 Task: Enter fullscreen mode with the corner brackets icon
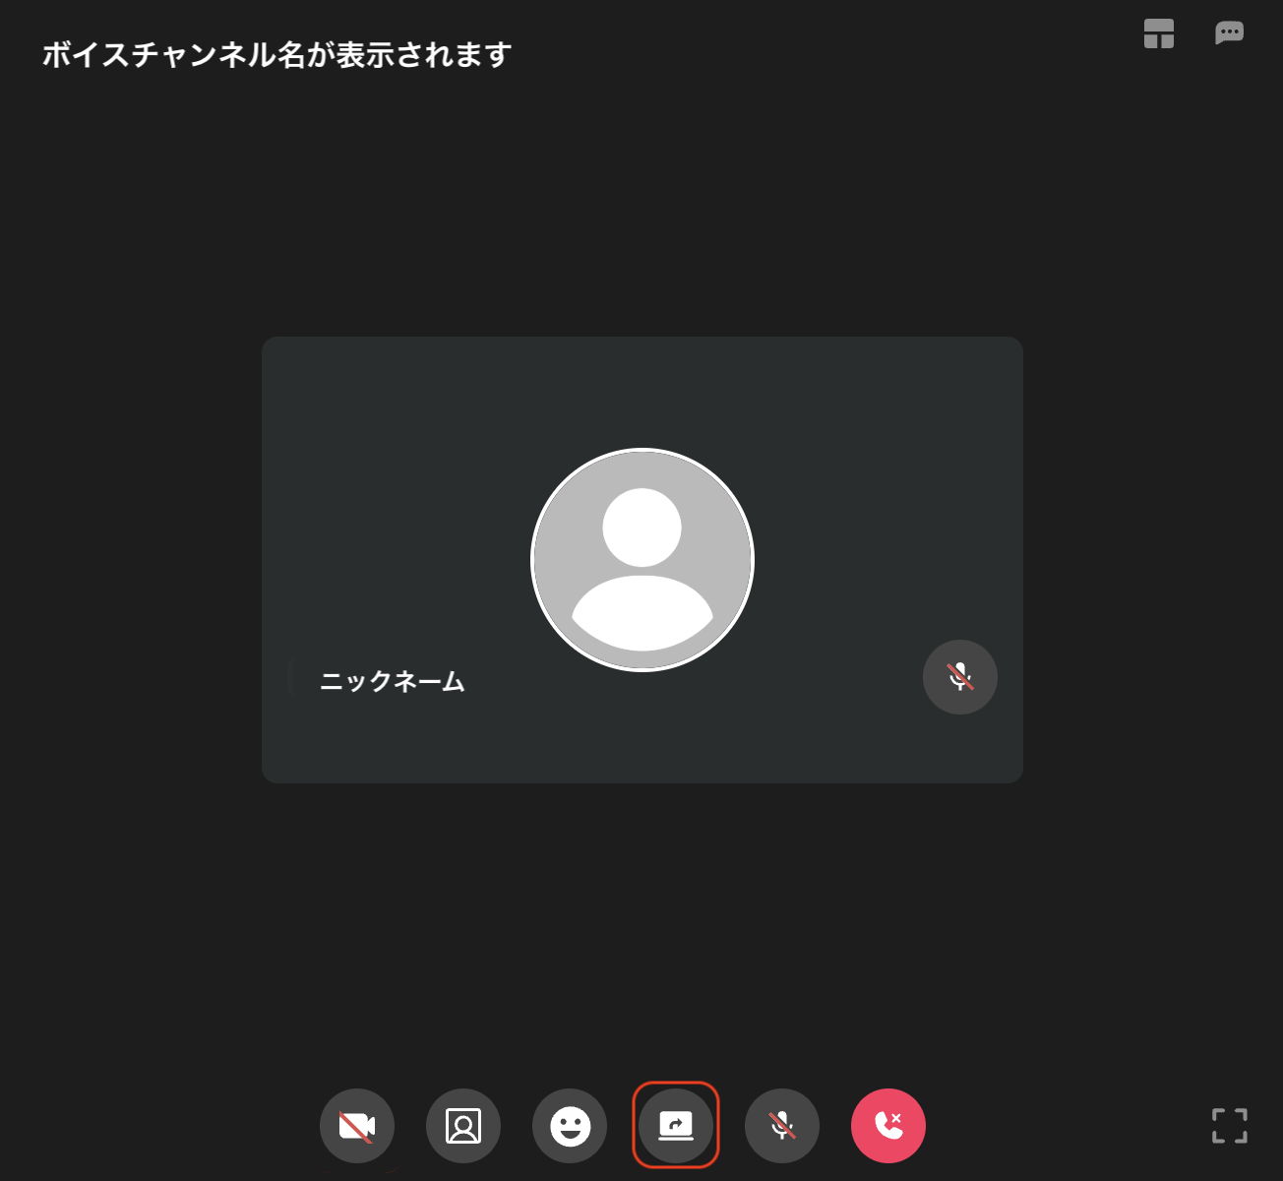tap(1230, 1126)
